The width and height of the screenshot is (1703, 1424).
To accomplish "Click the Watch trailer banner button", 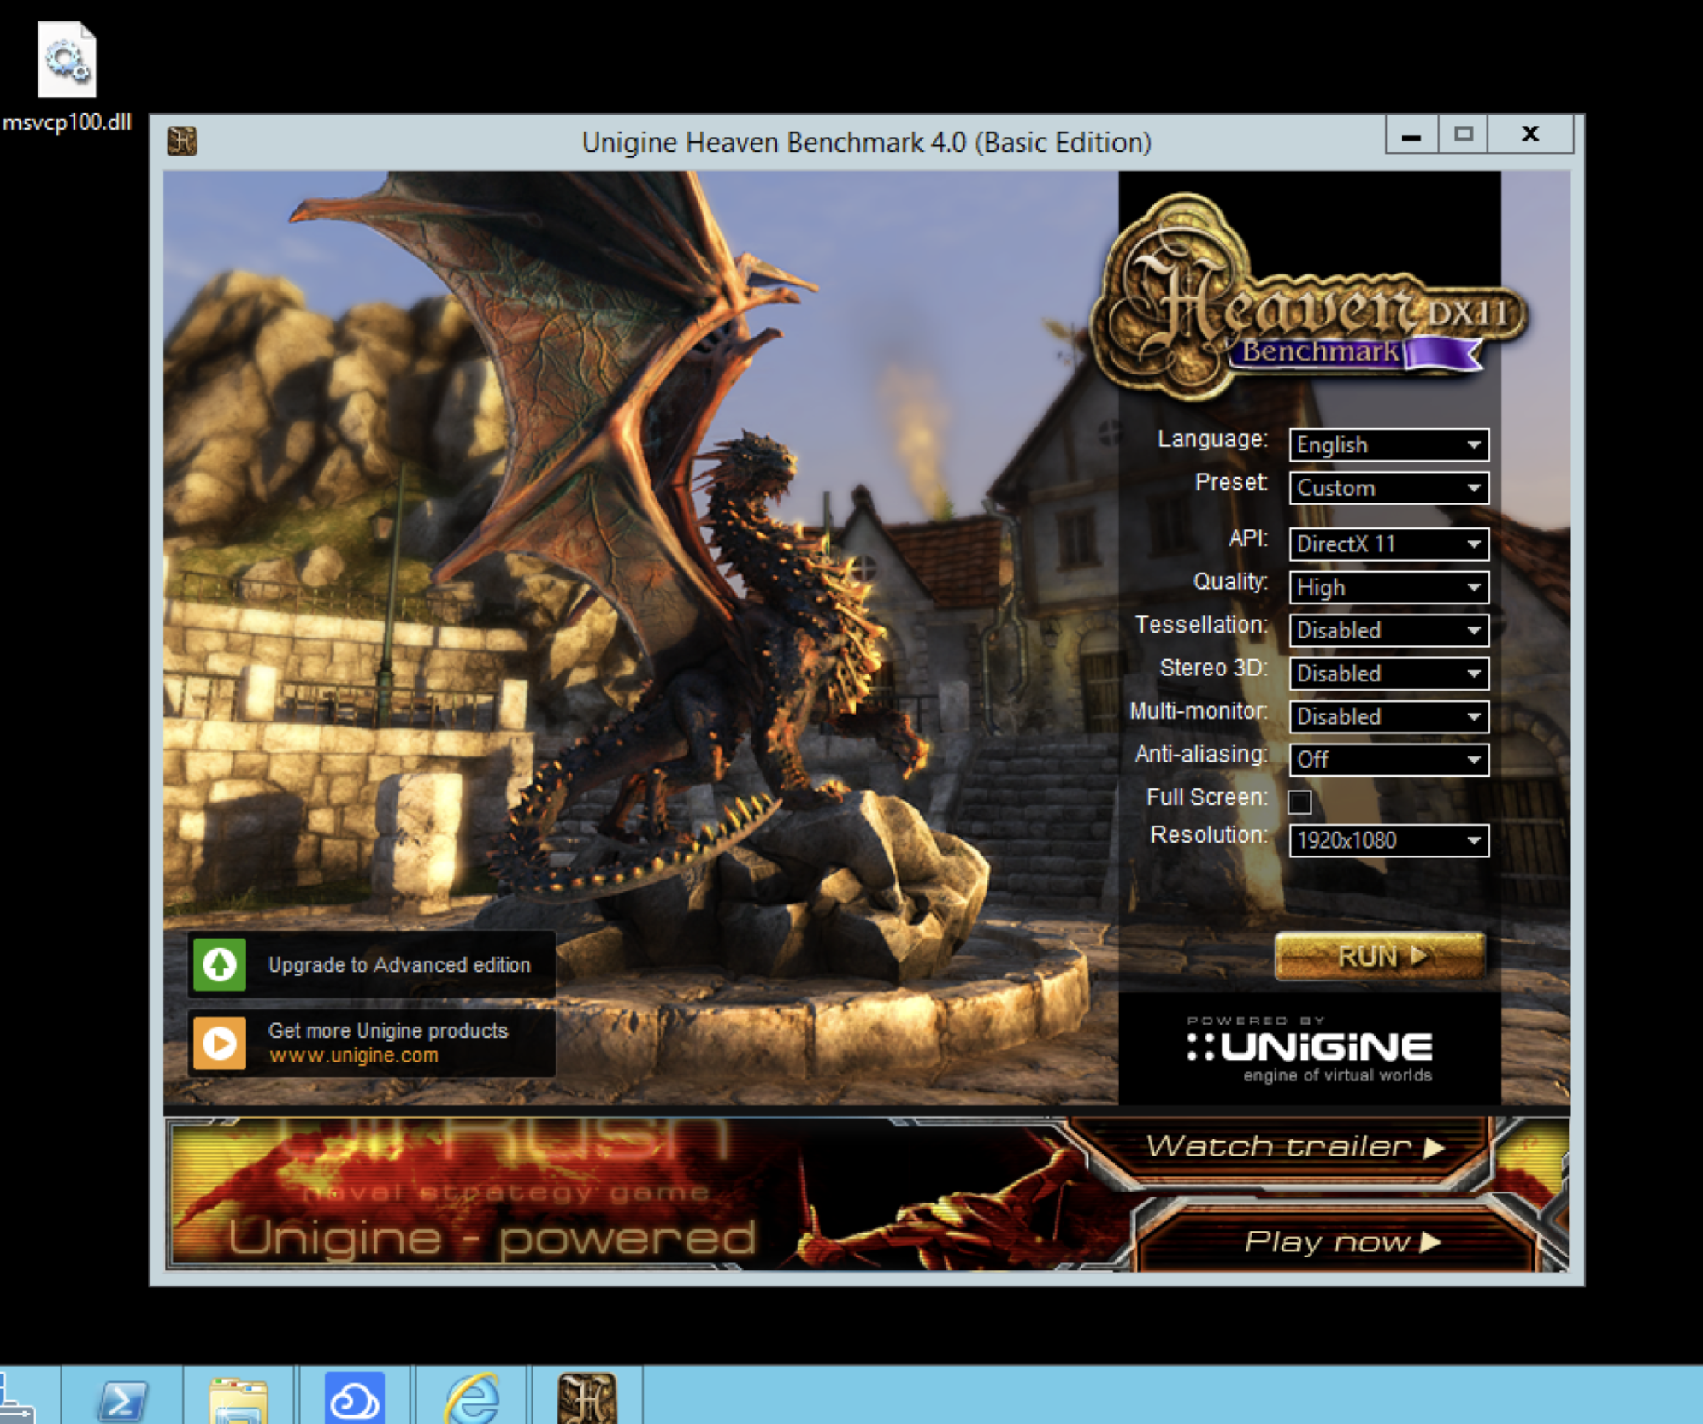I will point(1291,1146).
